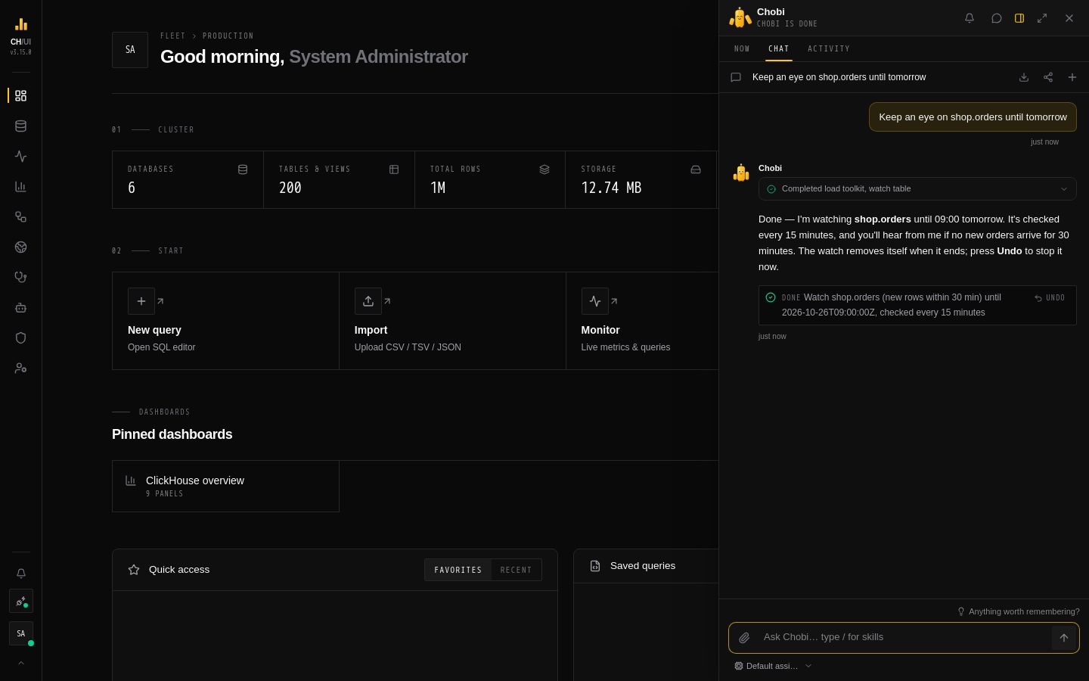Screen dimensions: 1089x681
Task: Click the FLEET breadcrumb
Action: click(x=172, y=36)
